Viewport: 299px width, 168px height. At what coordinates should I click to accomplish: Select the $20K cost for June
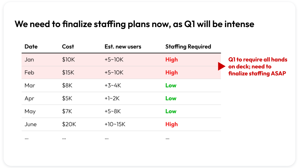[x=69, y=124]
